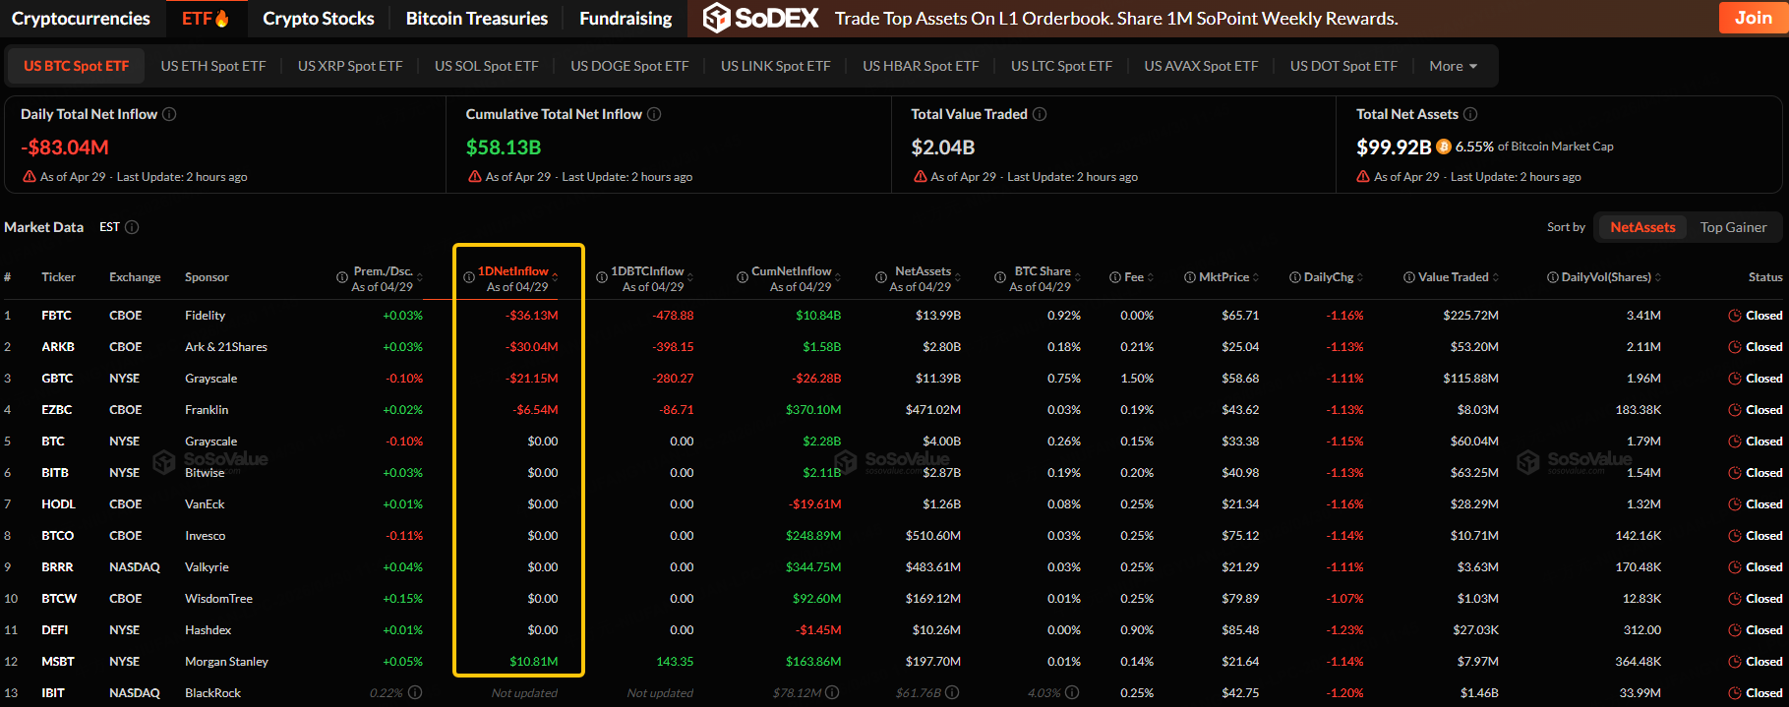This screenshot has width=1789, height=707.
Task: Click the orange Bitcoin coin icon
Action: pos(1444,147)
